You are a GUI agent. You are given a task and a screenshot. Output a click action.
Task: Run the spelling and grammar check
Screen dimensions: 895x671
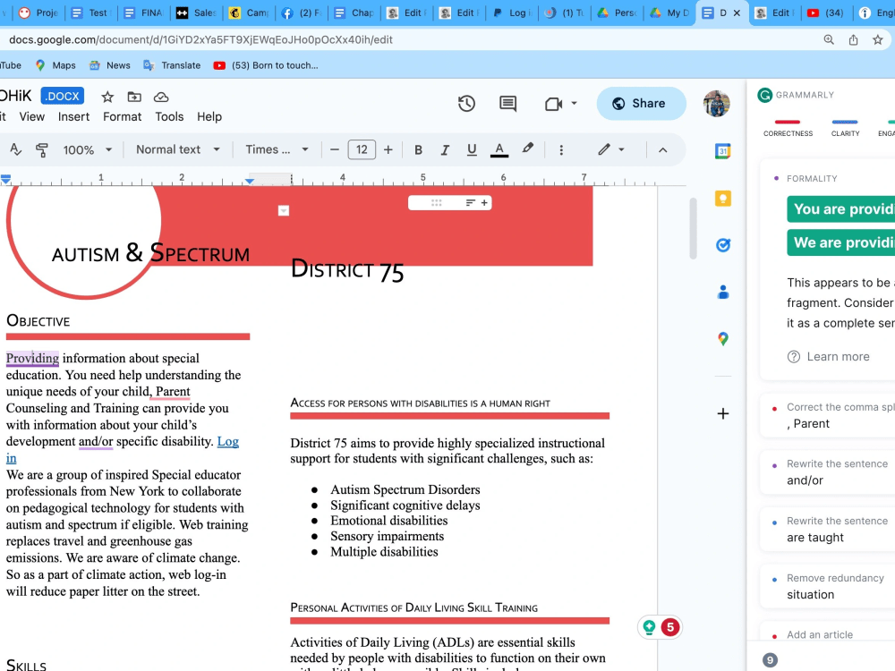pyautogui.click(x=13, y=149)
